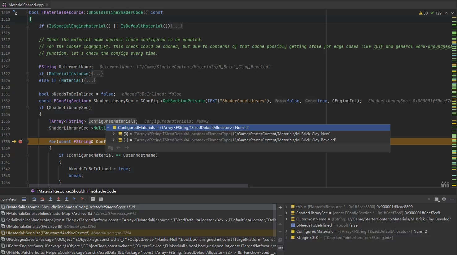Screen dimensions: 457x255
Task: Unfold the MaterialInstance block on line 1522
Action: click(97, 74)
